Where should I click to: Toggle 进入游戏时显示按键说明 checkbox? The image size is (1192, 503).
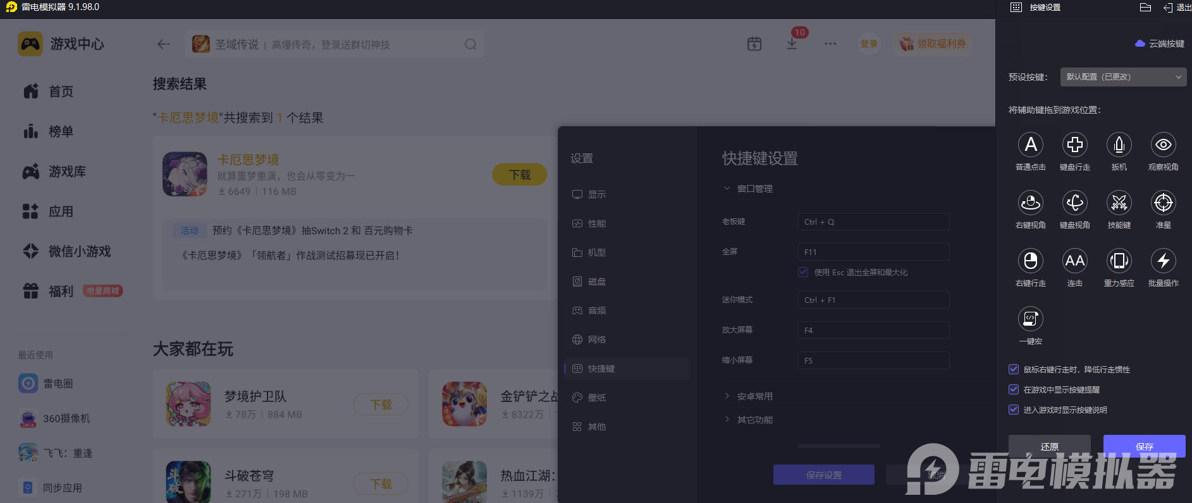click(1014, 410)
